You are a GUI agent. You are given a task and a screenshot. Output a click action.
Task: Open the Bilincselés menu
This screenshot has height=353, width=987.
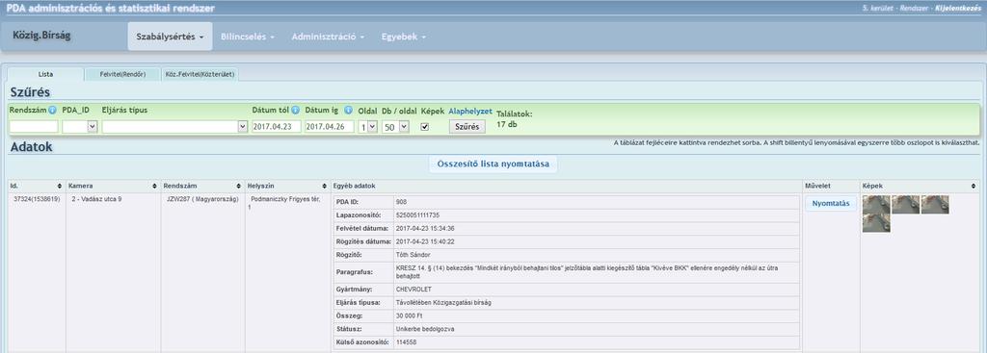(x=248, y=38)
